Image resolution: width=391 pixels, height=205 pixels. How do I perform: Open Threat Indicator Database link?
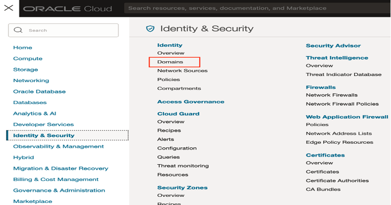(x=343, y=74)
